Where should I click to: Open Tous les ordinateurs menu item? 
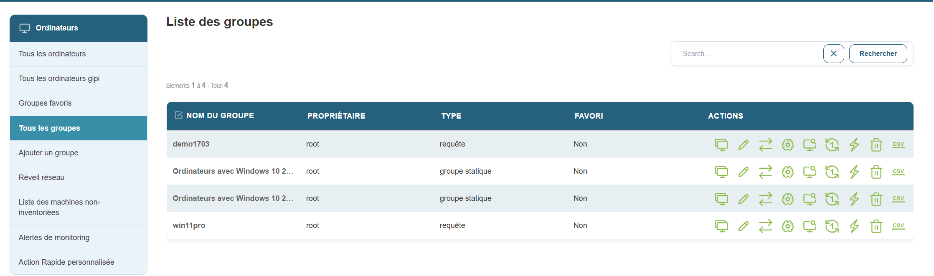pyautogui.click(x=52, y=54)
